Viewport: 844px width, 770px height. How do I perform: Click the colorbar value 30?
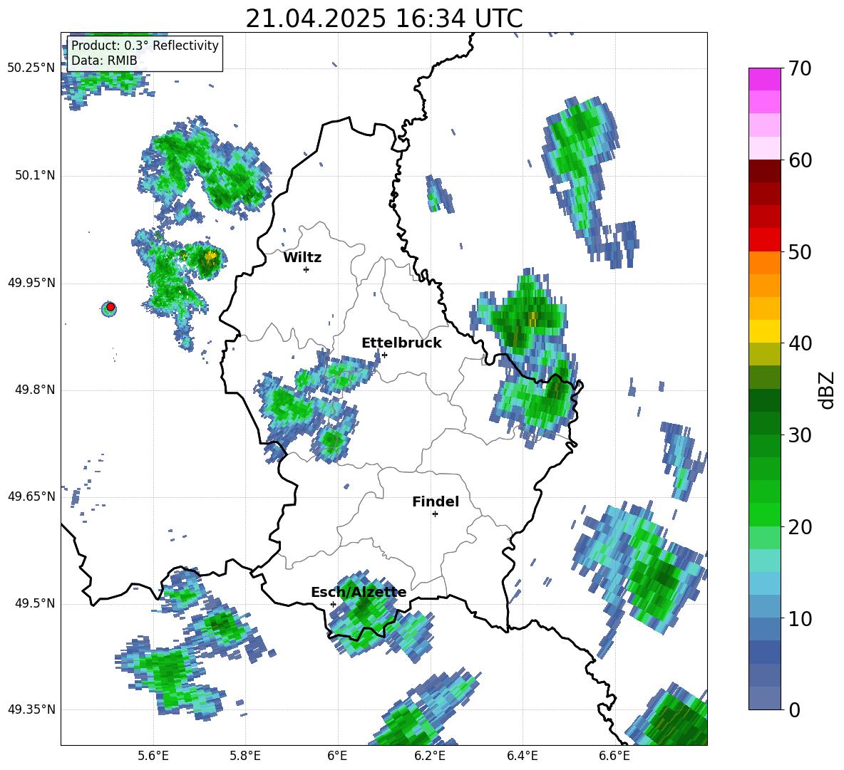pyautogui.click(x=800, y=435)
